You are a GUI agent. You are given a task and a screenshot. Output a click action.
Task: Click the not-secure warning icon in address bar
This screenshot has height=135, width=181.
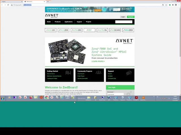[x=12, y=5]
